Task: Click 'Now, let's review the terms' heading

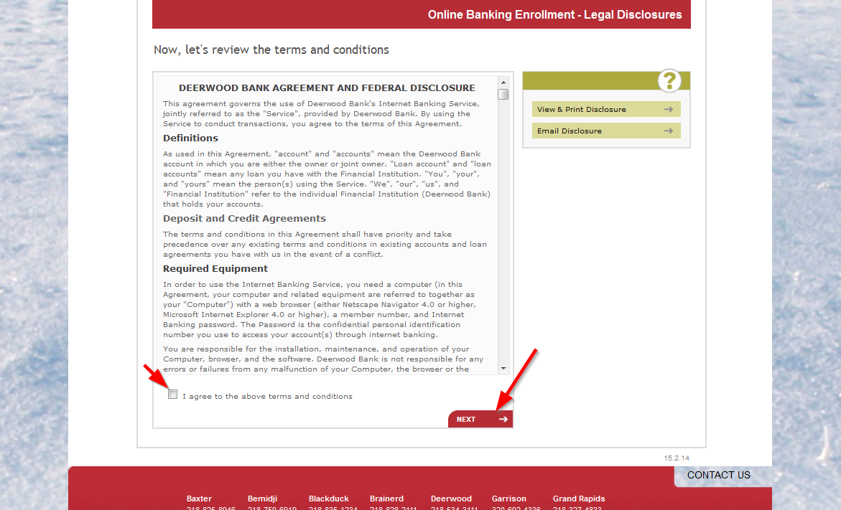Action: click(271, 49)
